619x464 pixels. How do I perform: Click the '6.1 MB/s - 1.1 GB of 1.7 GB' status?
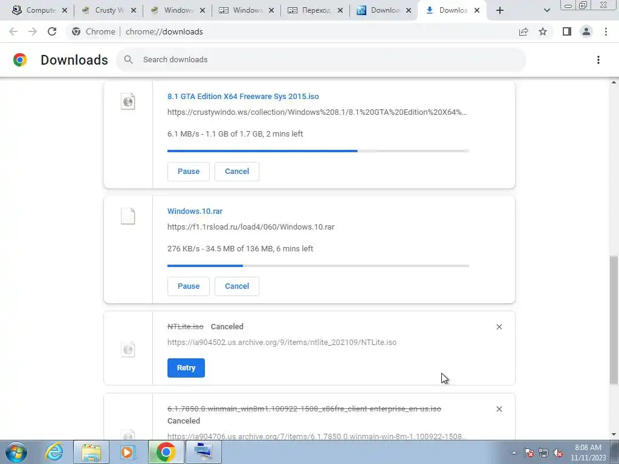point(235,134)
